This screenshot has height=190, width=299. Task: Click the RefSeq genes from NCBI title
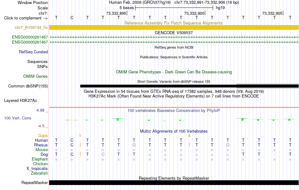coord(174,48)
